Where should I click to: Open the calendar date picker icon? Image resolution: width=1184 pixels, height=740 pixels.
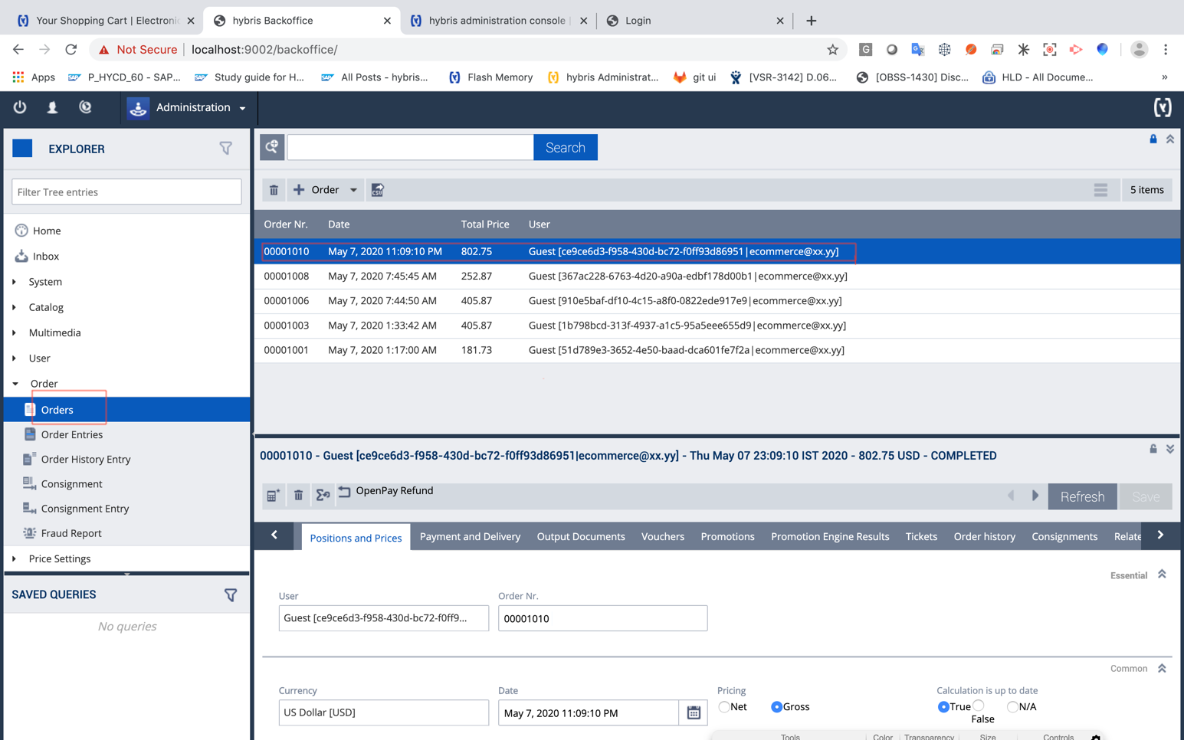[694, 712]
